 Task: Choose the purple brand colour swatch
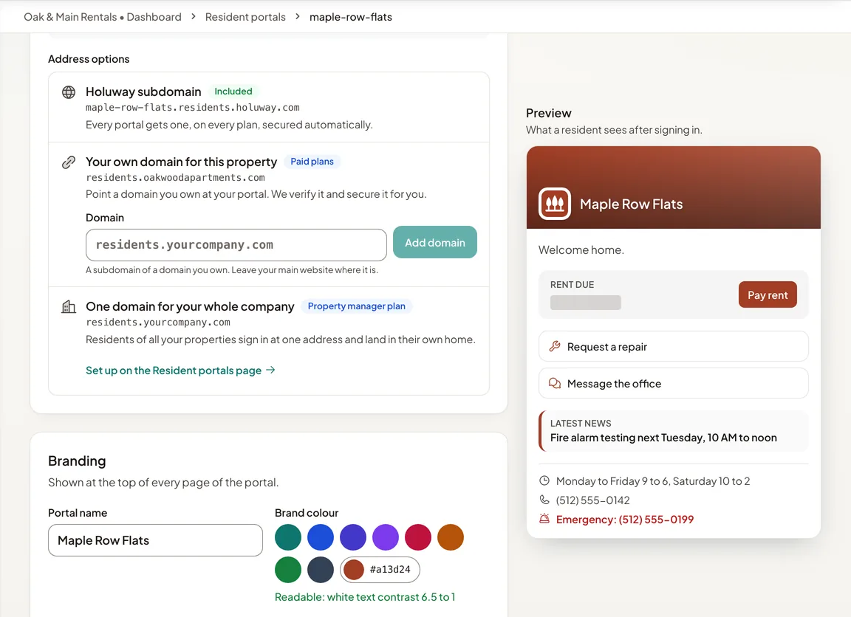(386, 537)
